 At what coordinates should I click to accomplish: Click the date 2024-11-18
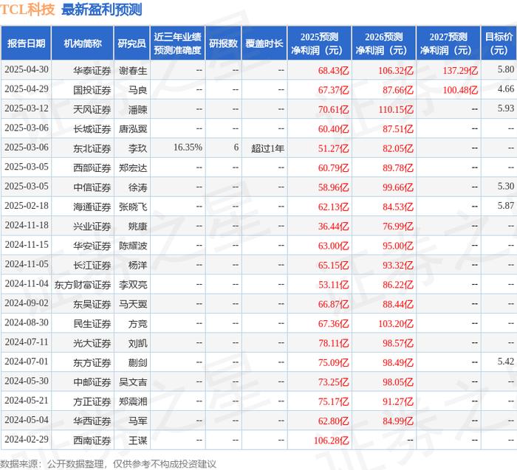click(x=27, y=225)
